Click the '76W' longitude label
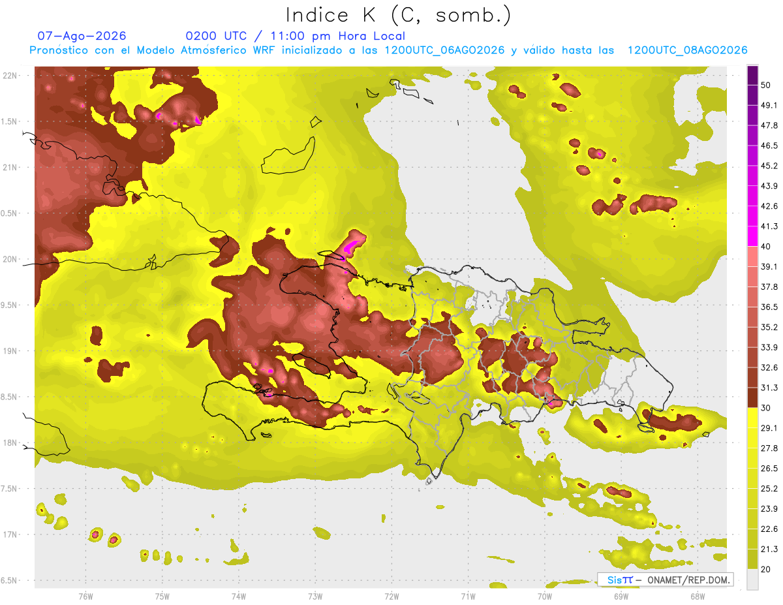 pos(85,596)
